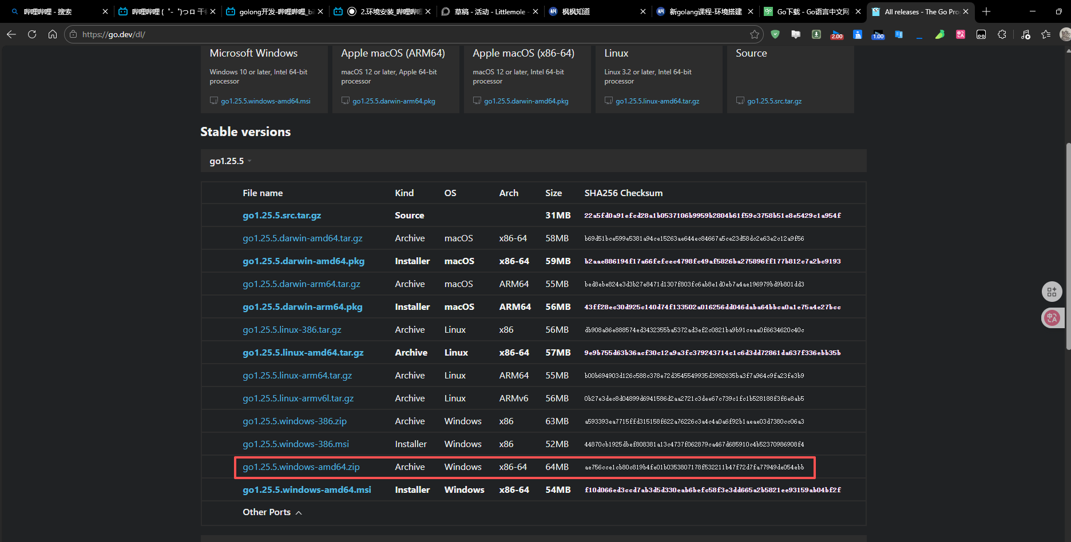View site info lock icon in address bar
This screenshot has height=542, width=1071.
73,34
